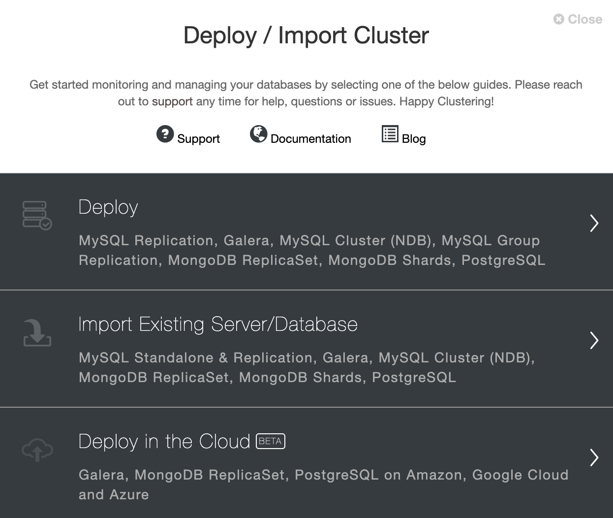This screenshot has height=518, width=613.
Task: Expand the Import Existing Server/Database chevron
Action: 594,340
